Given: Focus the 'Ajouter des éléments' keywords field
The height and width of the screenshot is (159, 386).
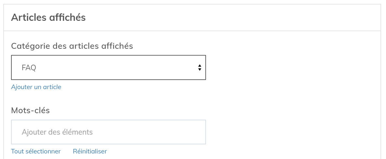Looking at the screenshot, I should pyautogui.click(x=108, y=132).
